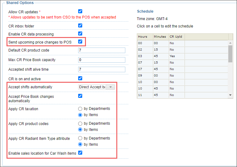Toggle Accept Price Book changes automatically

pyautogui.click(x=80, y=96)
